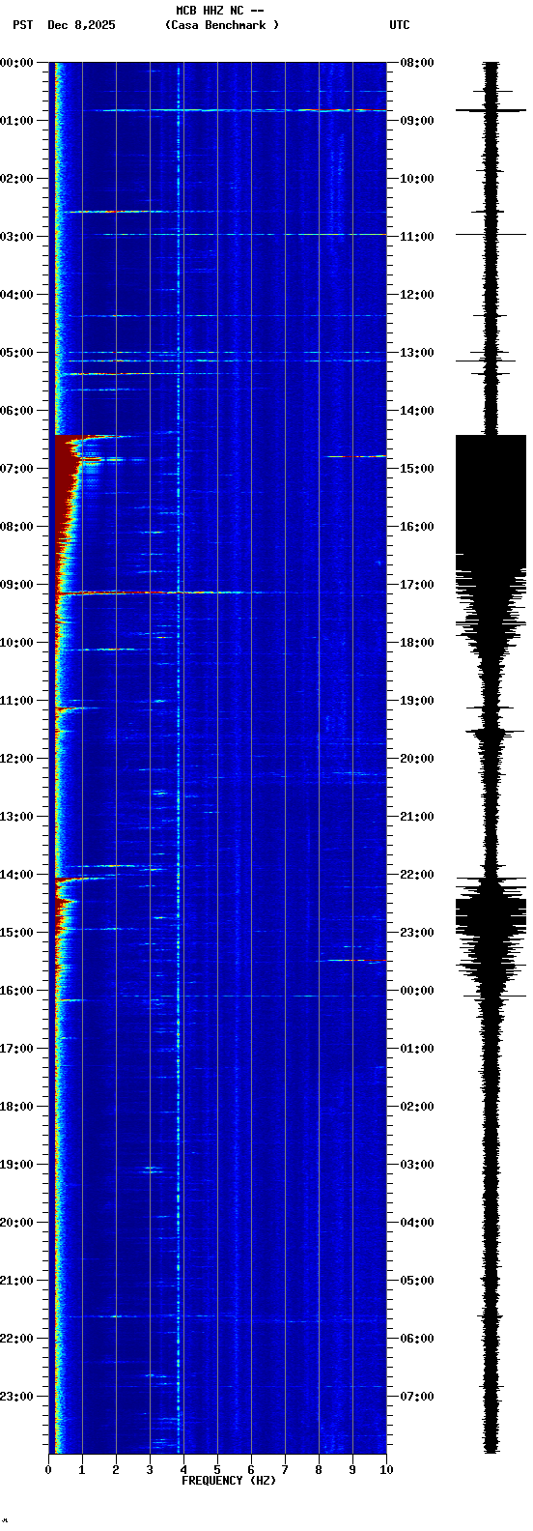
Task: Click PST time label '03:00'
Action: (16, 237)
